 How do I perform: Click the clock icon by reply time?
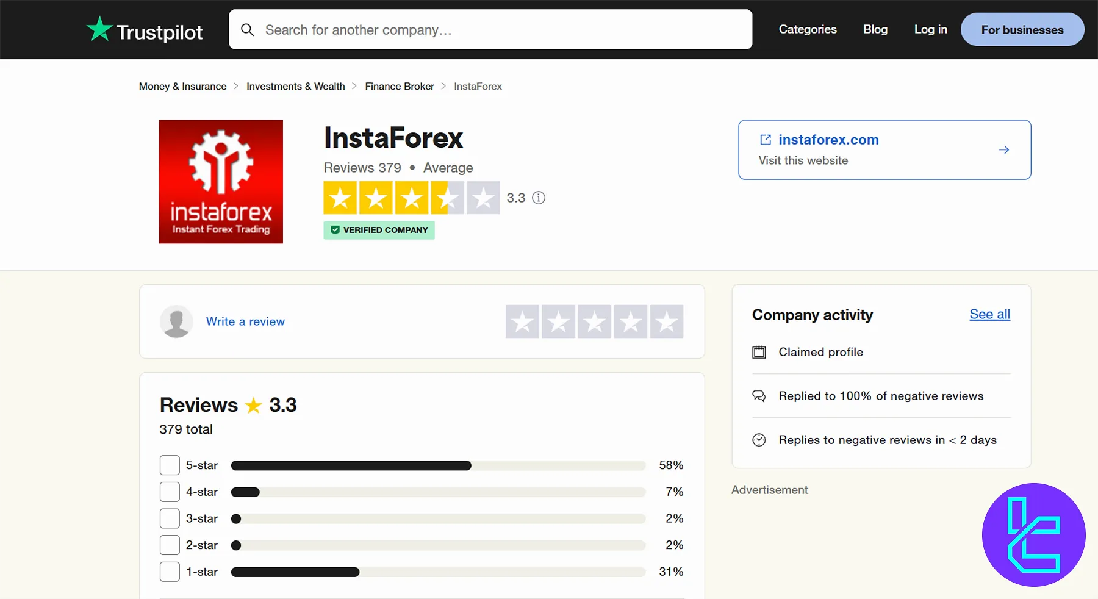tap(759, 440)
